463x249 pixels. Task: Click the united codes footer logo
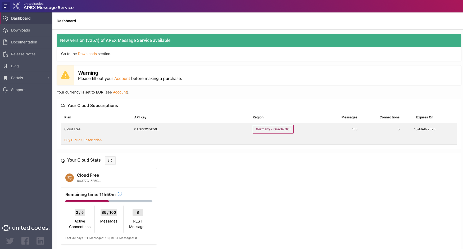[26, 228]
